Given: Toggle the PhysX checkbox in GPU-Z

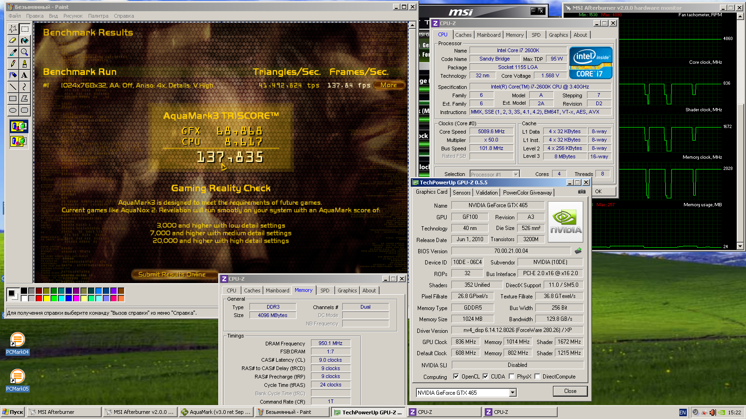Looking at the screenshot, I should coord(511,377).
